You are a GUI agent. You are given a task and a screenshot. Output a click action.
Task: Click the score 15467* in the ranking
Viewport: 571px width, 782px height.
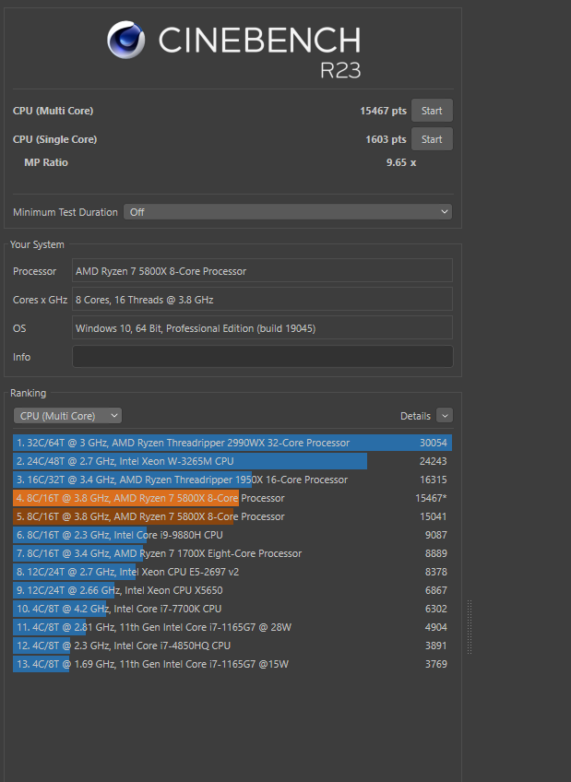pos(431,498)
